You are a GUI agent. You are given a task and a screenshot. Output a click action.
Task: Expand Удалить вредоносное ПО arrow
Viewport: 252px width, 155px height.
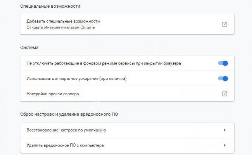225,145
